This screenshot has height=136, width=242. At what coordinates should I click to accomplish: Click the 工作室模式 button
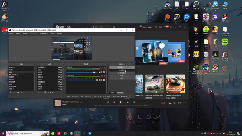pyautogui.click(x=122, y=73)
